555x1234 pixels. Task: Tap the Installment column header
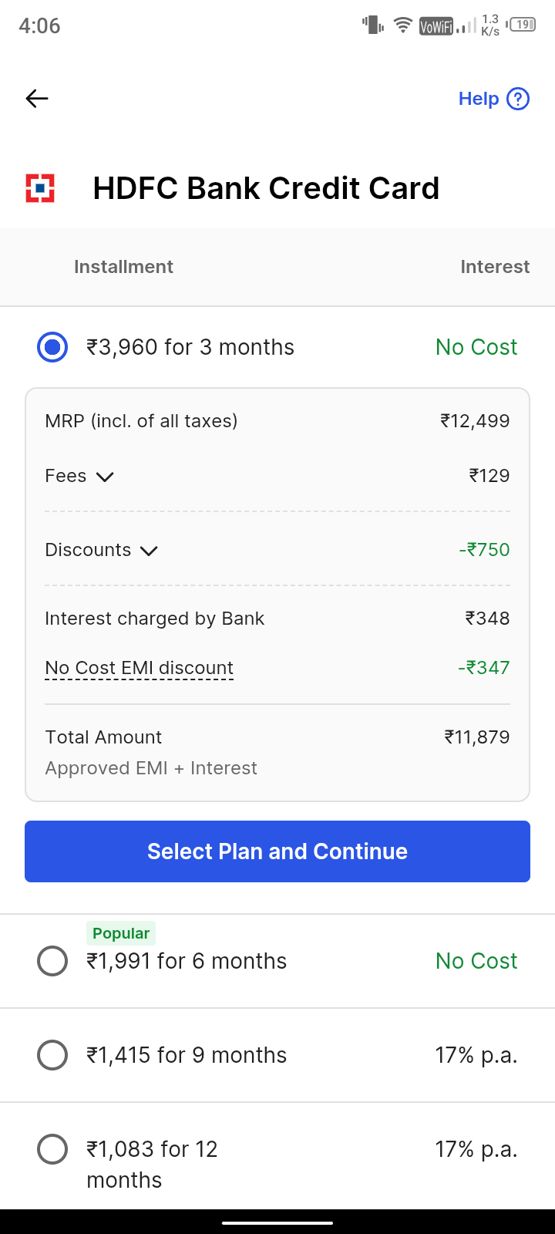123,267
